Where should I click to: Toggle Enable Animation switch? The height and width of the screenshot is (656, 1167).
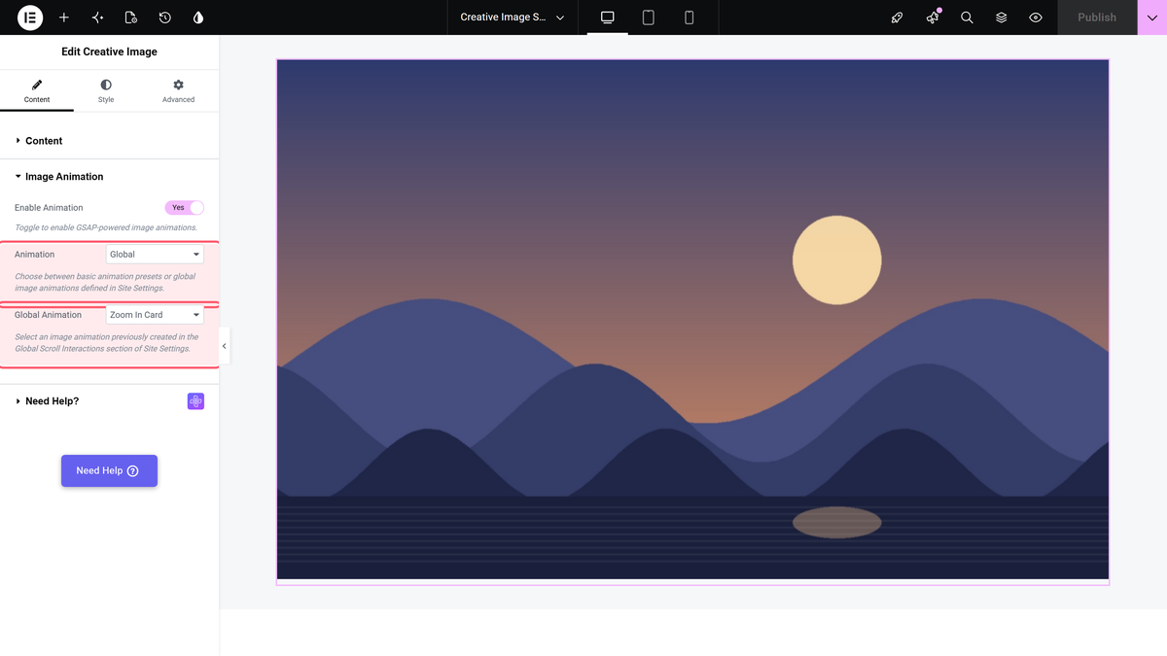(x=185, y=208)
